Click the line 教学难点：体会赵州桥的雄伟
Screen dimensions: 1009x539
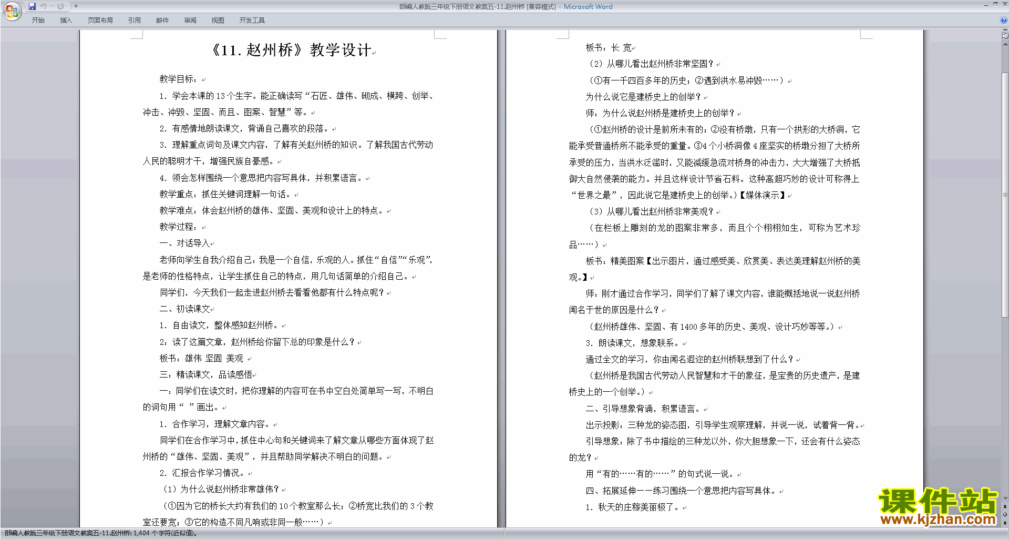271,211
